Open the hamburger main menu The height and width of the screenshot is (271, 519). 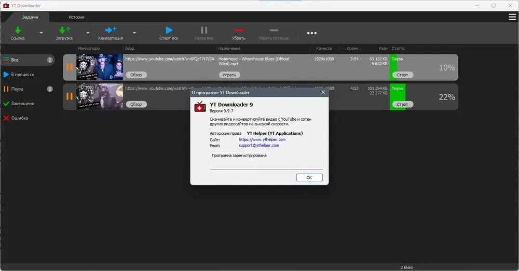point(512,17)
